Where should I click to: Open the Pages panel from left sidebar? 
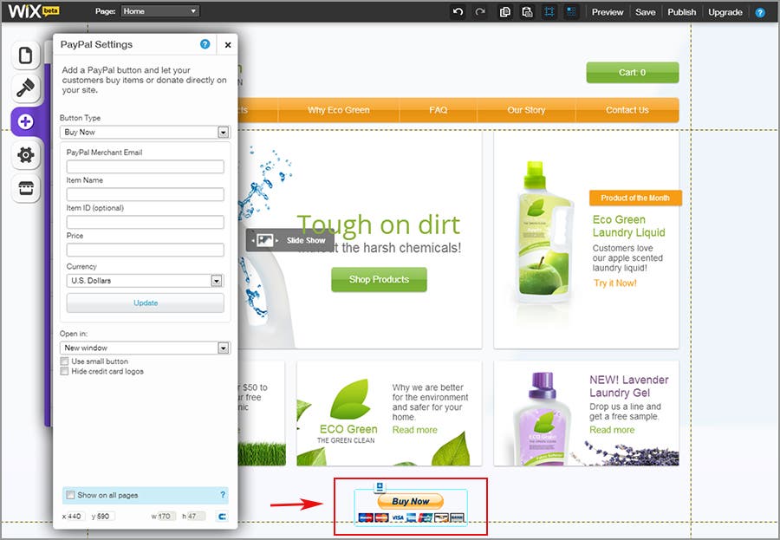coord(25,56)
